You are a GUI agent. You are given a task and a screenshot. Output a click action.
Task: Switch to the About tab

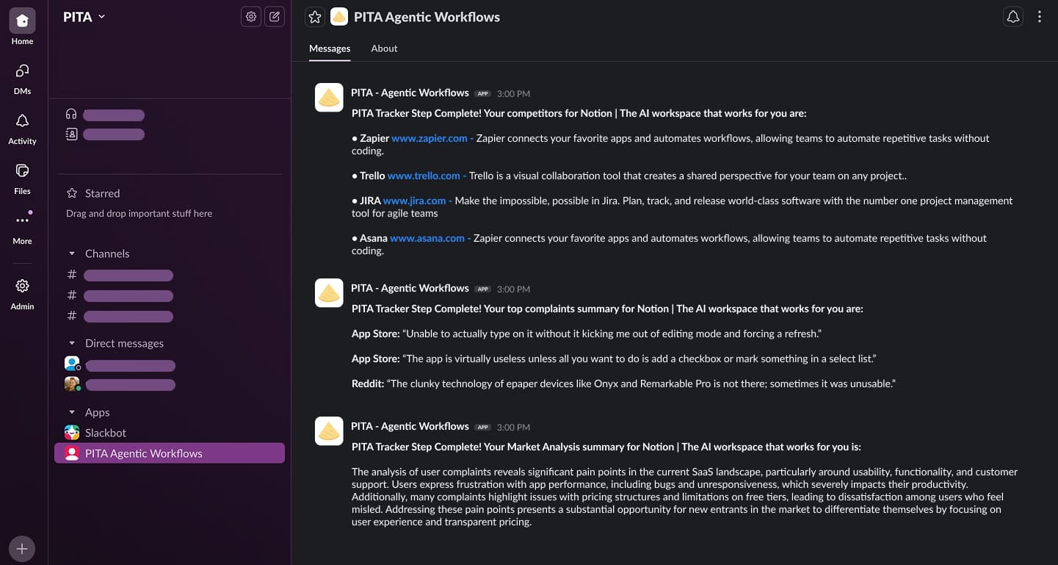pyautogui.click(x=384, y=48)
